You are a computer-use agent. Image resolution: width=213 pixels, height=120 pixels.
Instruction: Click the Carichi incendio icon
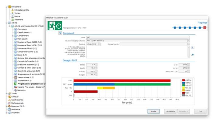point(9,100)
